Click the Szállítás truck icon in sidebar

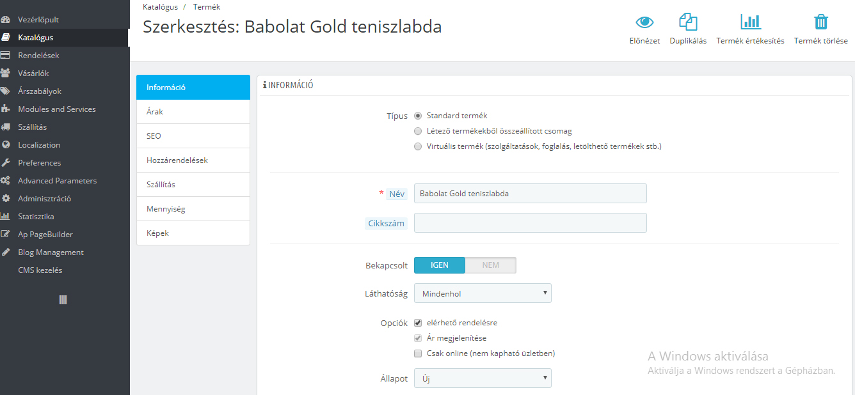point(6,127)
